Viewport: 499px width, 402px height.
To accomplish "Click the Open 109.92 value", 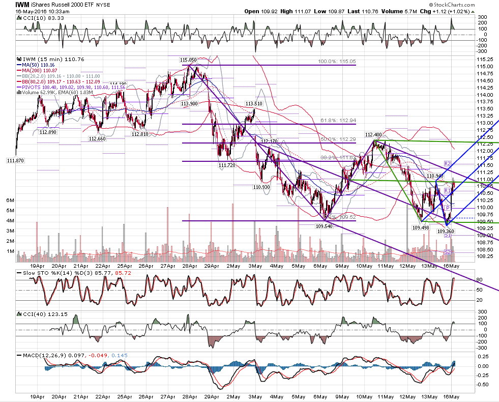I will click(261, 12).
